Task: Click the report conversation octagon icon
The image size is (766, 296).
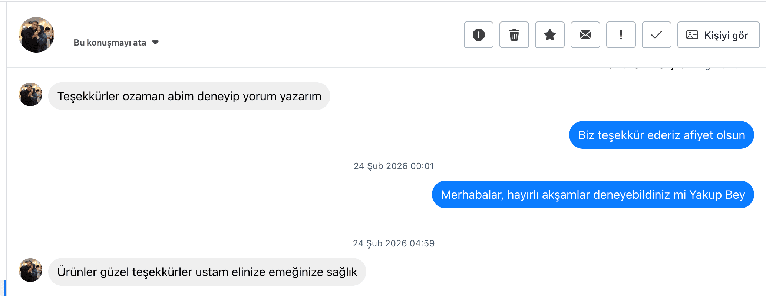Action: [x=478, y=35]
